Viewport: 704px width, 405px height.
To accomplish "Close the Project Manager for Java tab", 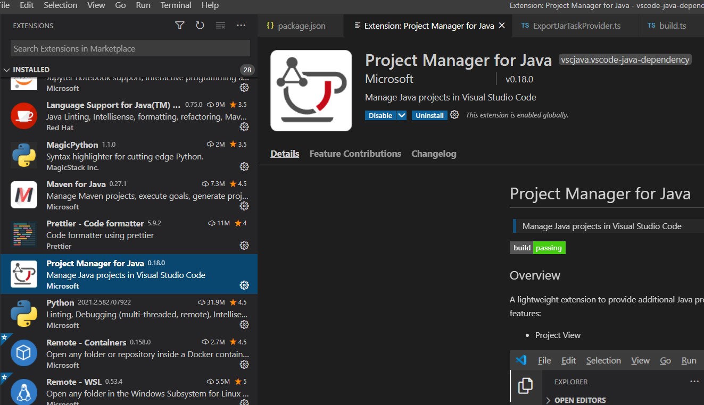I will tap(502, 26).
